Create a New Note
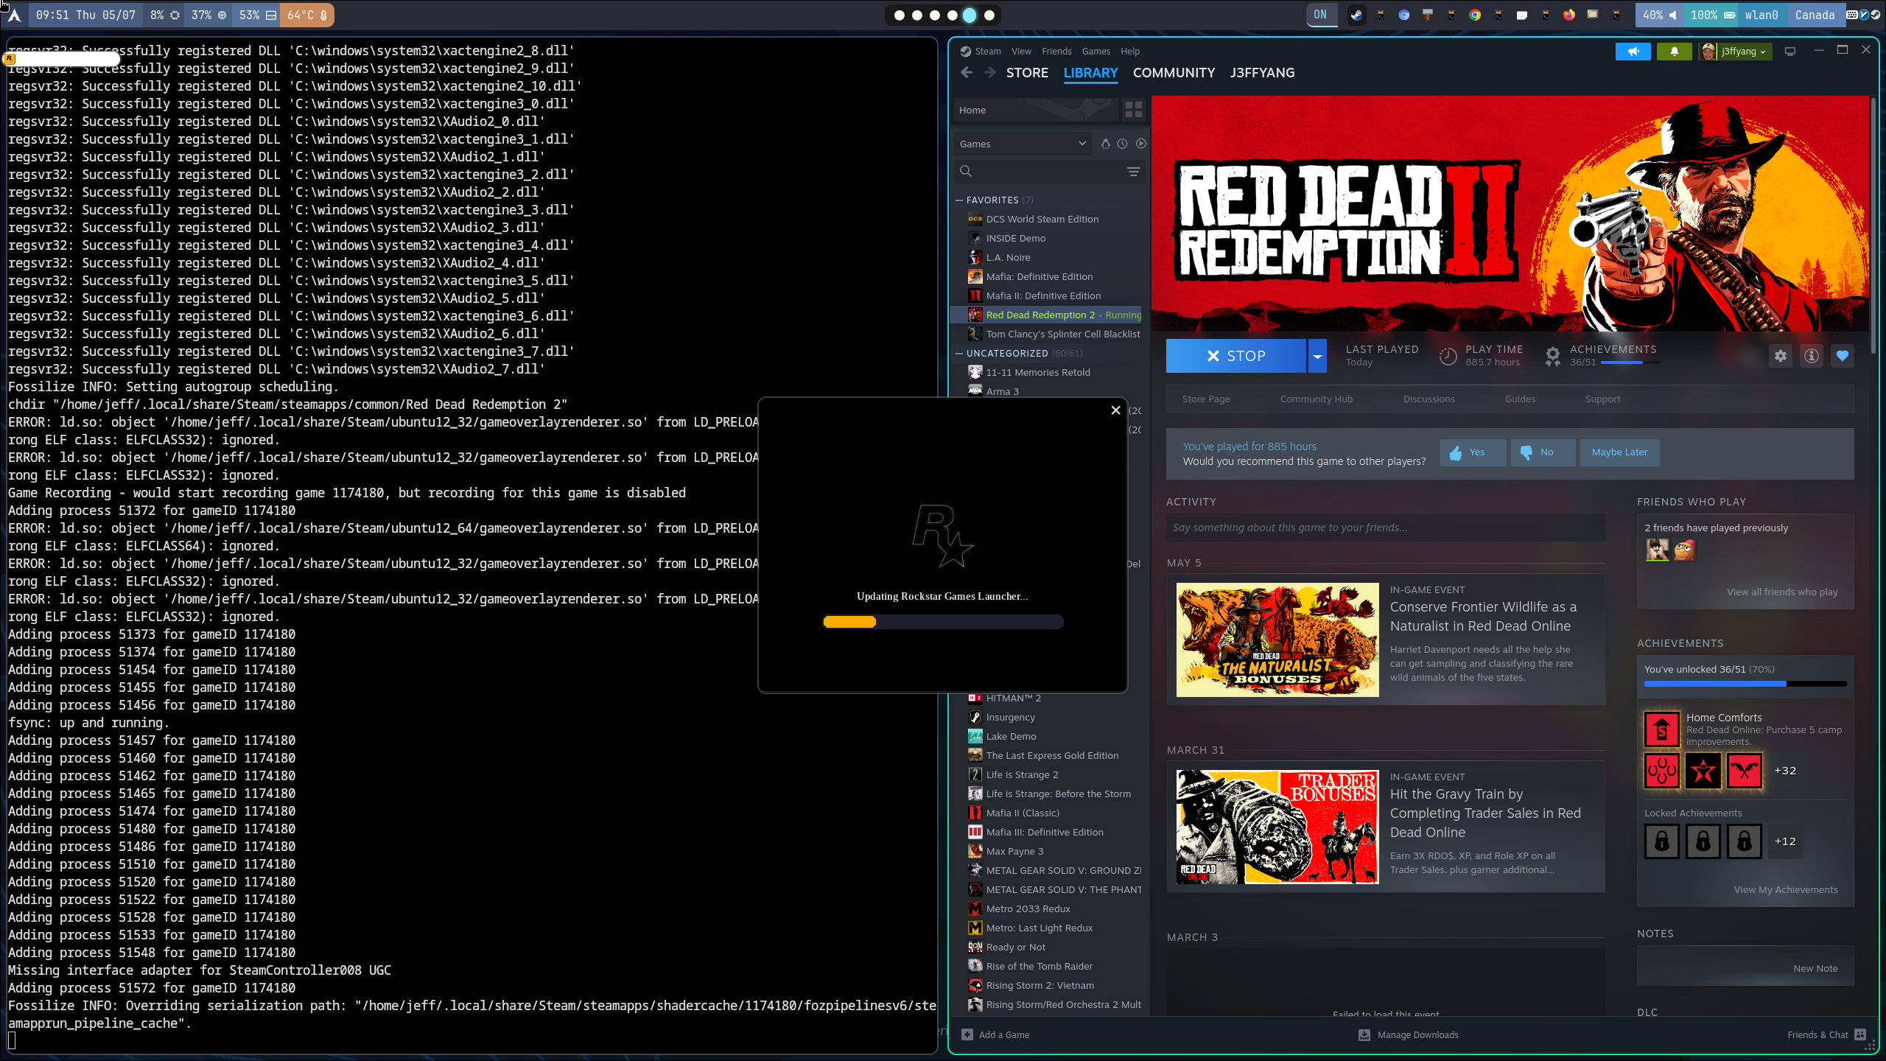The image size is (1886, 1061). click(1815, 968)
